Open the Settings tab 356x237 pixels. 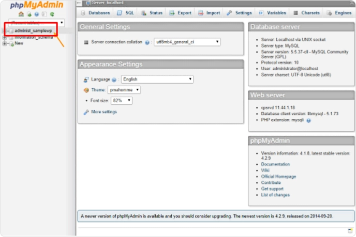click(x=239, y=13)
